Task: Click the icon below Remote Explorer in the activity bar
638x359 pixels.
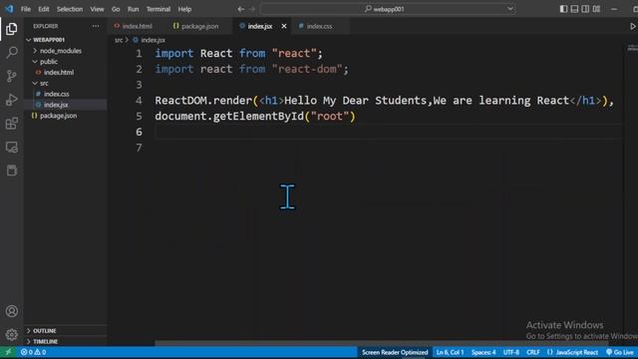Action: pos(12,171)
